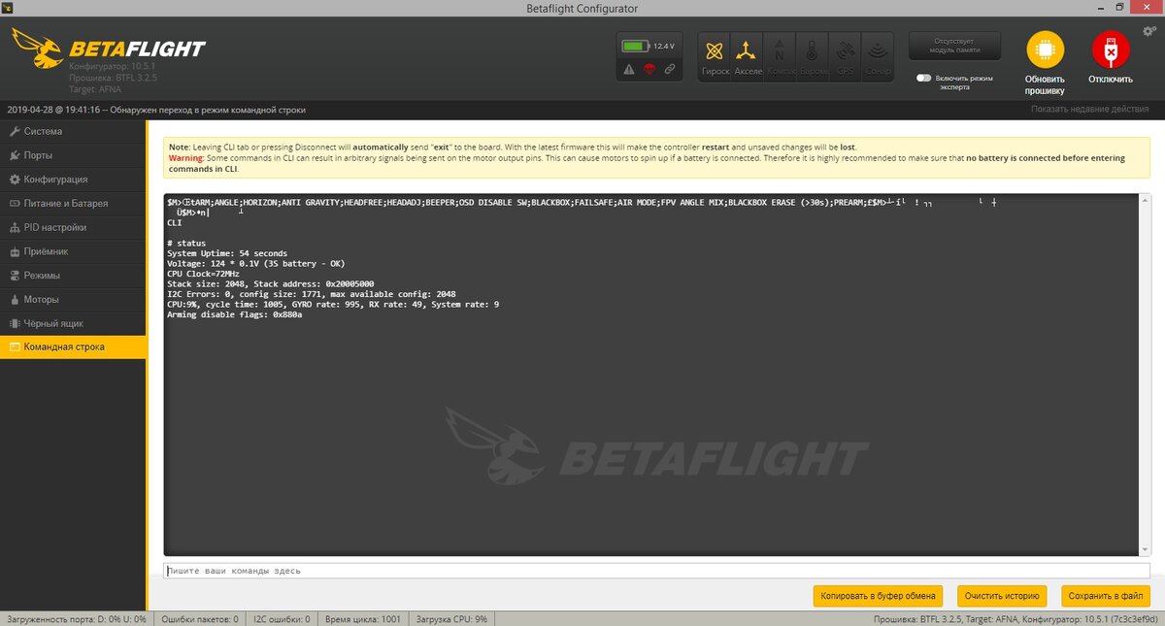This screenshot has height=626, width=1165.
Task: Click the gear icon beside Конфигурация
Action: pos(15,180)
